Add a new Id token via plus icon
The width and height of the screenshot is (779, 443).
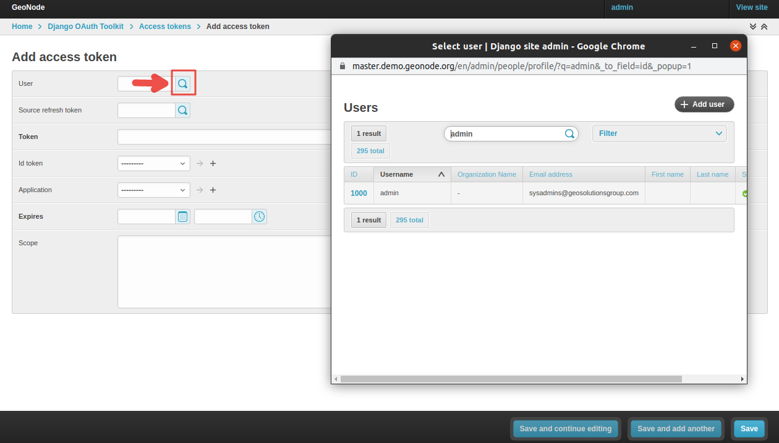[x=213, y=163]
